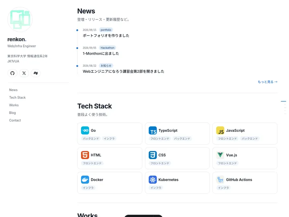The width and height of the screenshot is (289, 217).
Task: Go to Works in sidebar navigation
Action: coord(14,105)
